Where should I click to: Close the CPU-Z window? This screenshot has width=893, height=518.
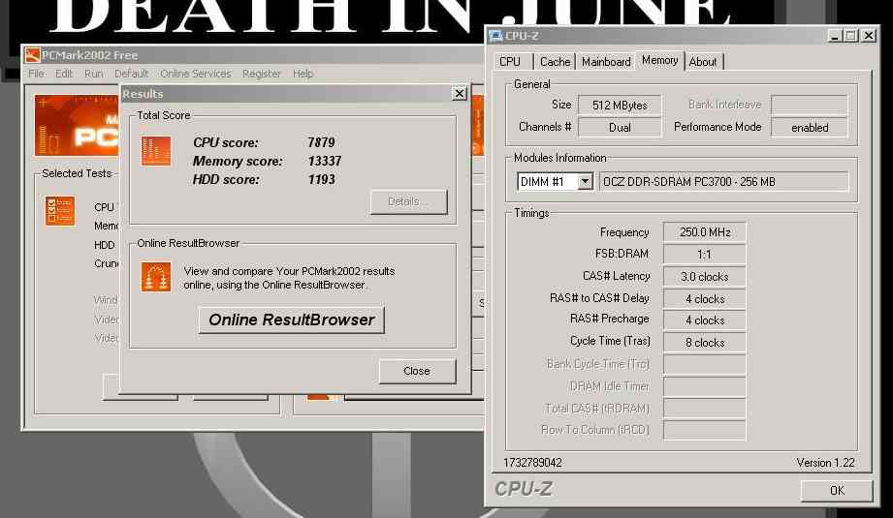[x=869, y=36]
